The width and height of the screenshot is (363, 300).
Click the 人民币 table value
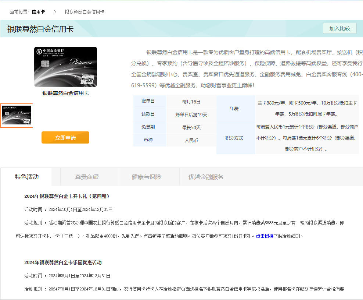191,140
